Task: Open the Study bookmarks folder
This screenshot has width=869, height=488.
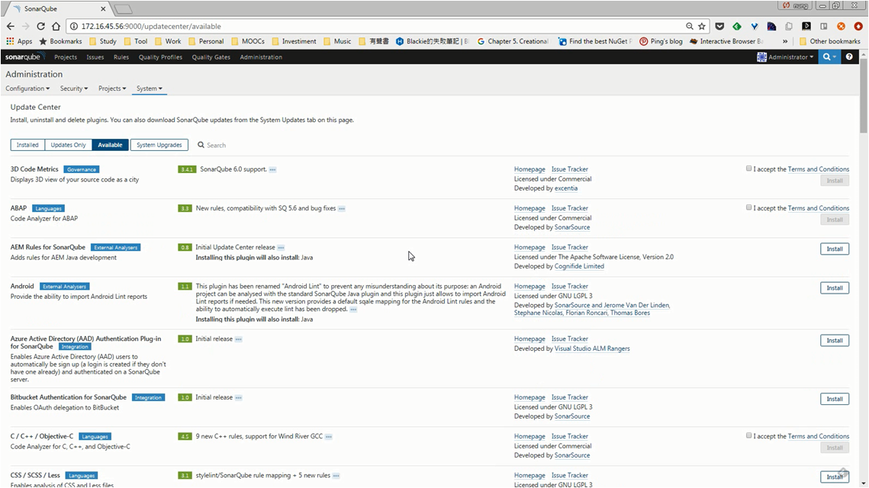Action: point(103,41)
